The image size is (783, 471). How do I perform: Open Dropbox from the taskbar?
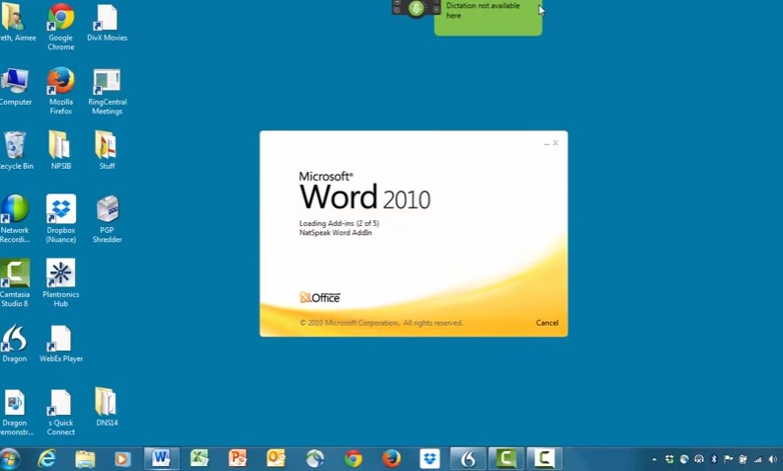tap(430, 458)
